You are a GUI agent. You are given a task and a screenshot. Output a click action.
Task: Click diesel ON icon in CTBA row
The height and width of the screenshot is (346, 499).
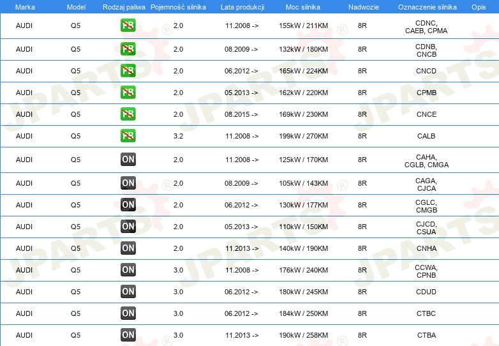pyautogui.click(x=128, y=335)
